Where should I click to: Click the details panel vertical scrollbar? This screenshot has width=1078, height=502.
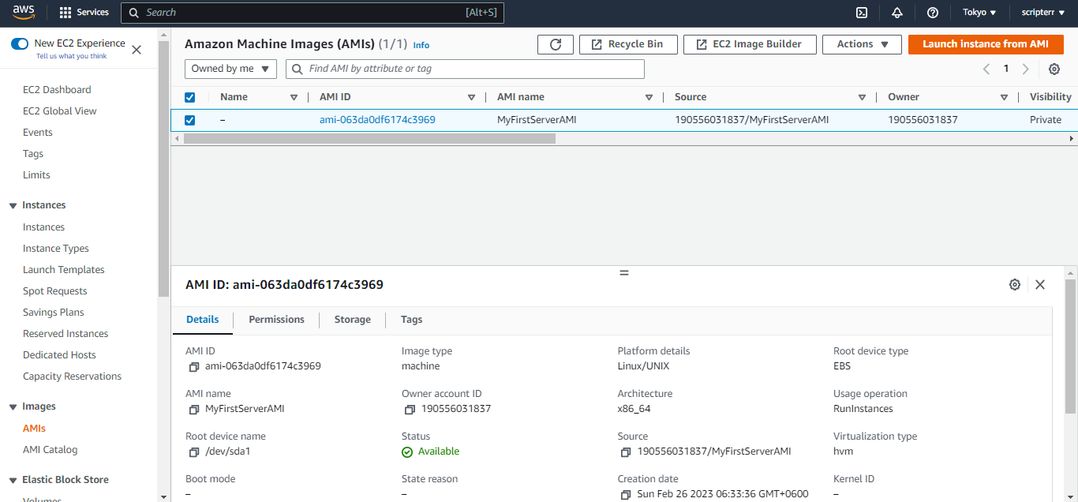[1071, 347]
